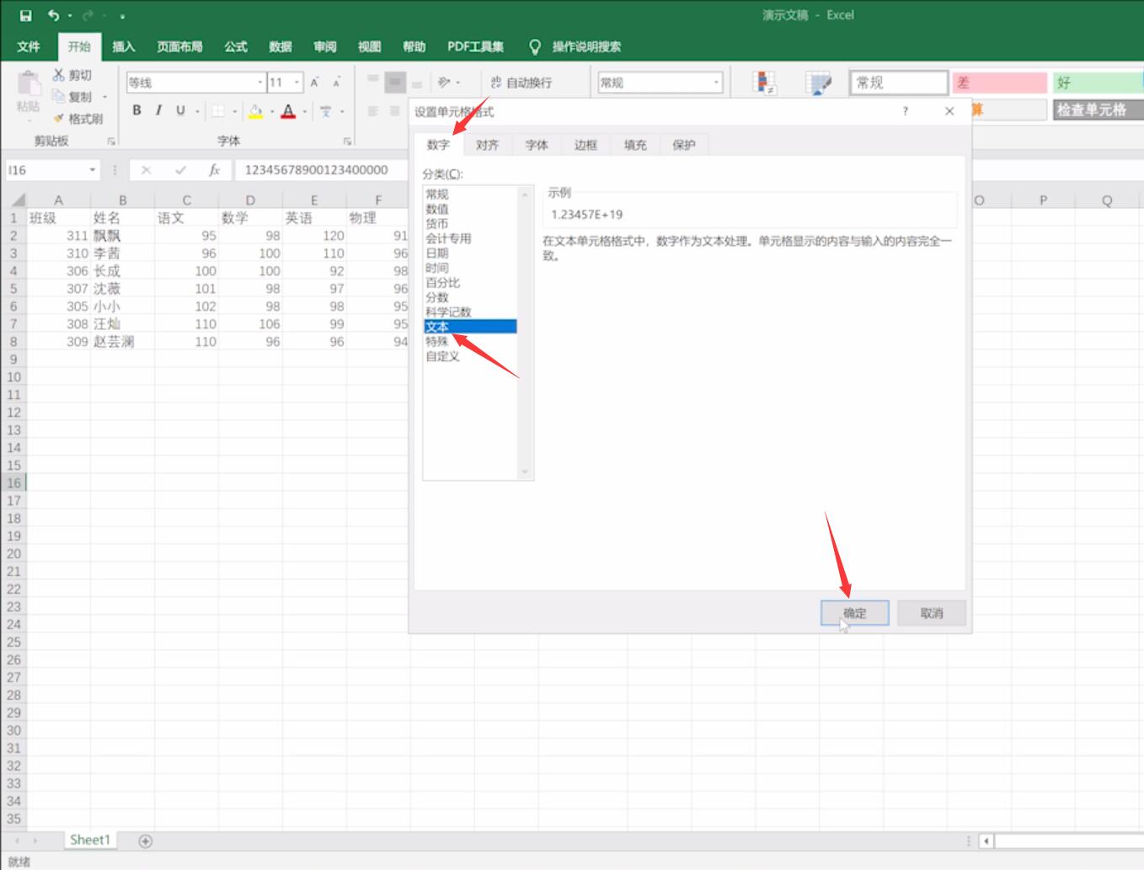Image resolution: width=1144 pixels, height=870 pixels.
Task: Activate the Format Painter brush
Action: coord(59,118)
